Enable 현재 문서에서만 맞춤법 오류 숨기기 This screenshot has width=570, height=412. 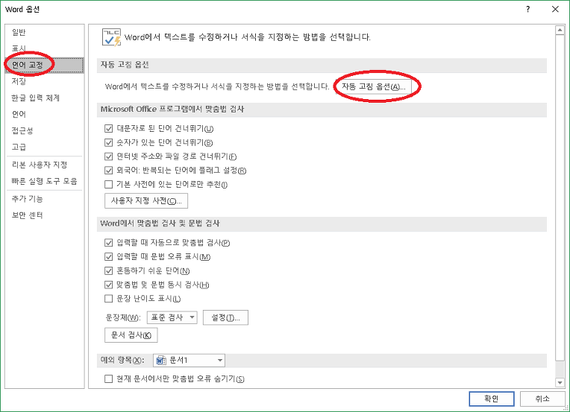(x=108, y=379)
